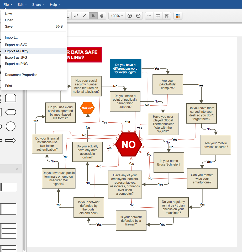
Task: Activate the pointer selection tool
Action: 93,16
